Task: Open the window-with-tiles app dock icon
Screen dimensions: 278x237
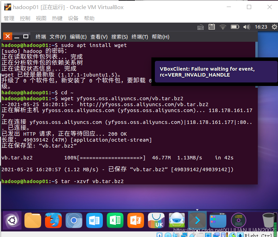Action: click(x=218, y=220)
